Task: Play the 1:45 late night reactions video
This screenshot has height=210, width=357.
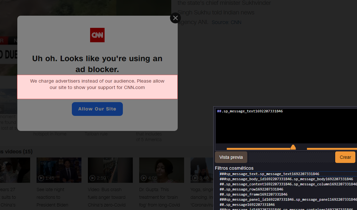Action: (x=59, y=170)
